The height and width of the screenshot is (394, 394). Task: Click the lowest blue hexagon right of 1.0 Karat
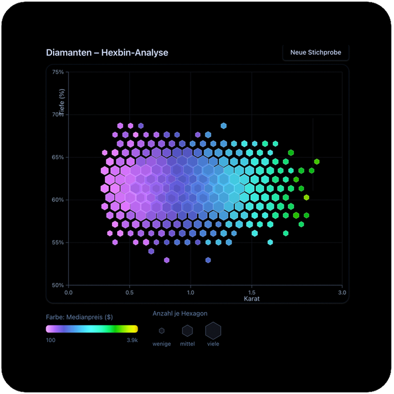(x=208, y=260)
